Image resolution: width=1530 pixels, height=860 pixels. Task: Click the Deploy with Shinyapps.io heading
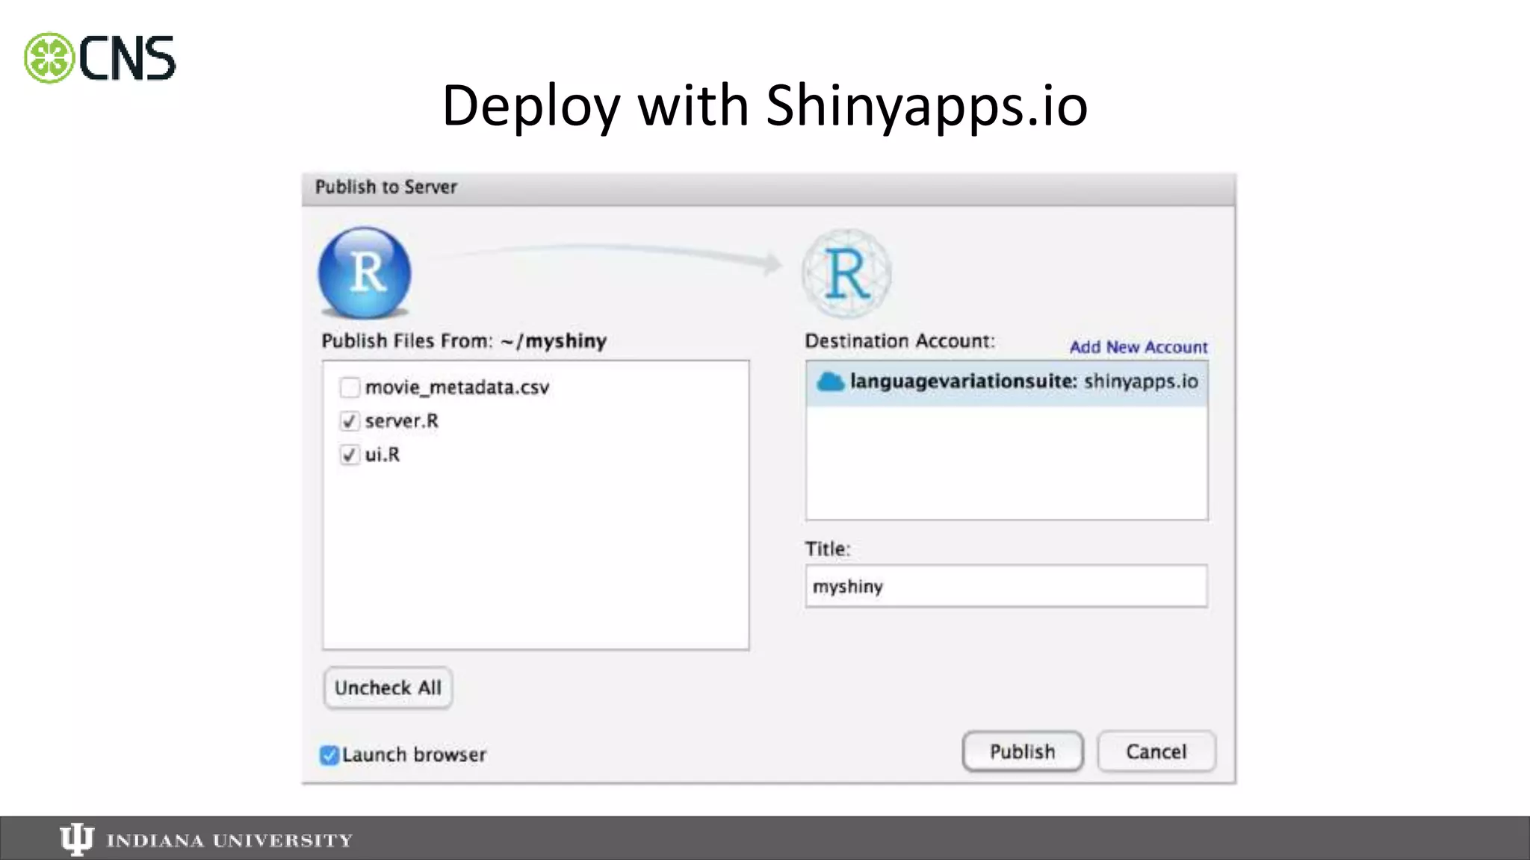pyautogui.click(x=765, y=105)
